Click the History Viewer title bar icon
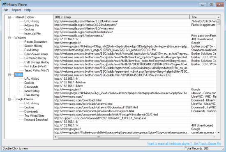This screenshot has width=226, height=152. click(x=5, y=5)
